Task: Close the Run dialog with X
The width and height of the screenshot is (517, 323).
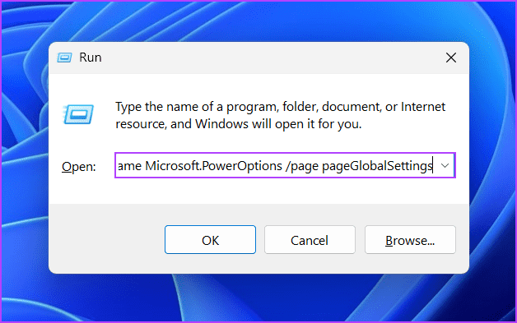Action: click(450, 58)
